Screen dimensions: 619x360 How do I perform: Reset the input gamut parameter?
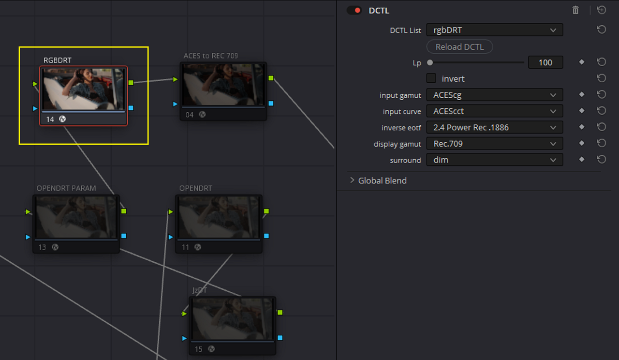(602, 95)
